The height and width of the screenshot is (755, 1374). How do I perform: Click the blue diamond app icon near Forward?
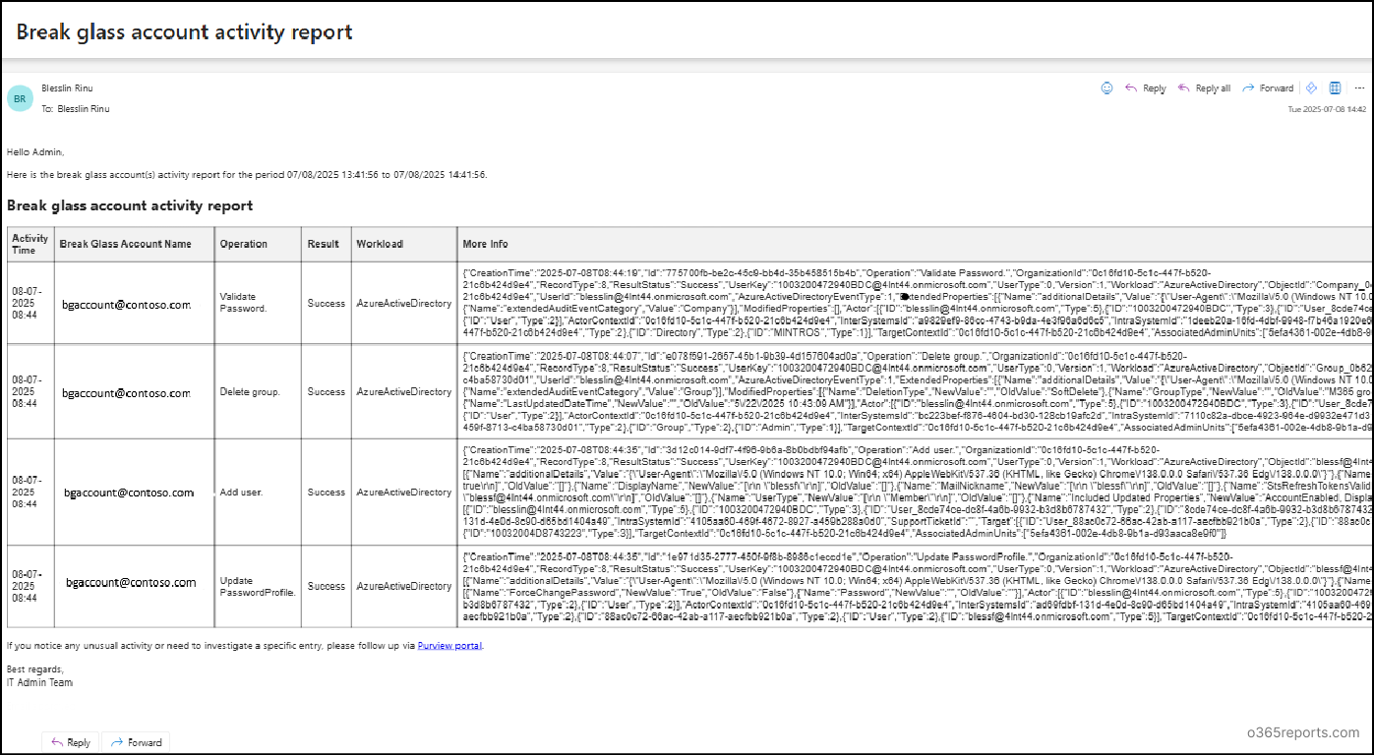click(x=1311, y=87)
